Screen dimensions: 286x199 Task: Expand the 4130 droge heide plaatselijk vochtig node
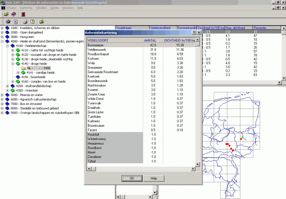[13, 59]
